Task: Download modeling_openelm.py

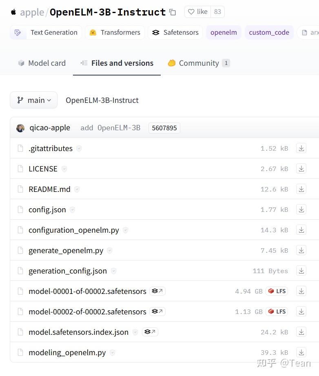Action: click(x=301, y=352)
